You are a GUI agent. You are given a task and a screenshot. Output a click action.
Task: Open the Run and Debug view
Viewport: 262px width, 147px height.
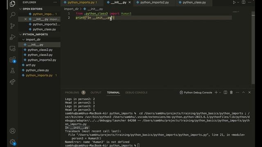point(13,37)
